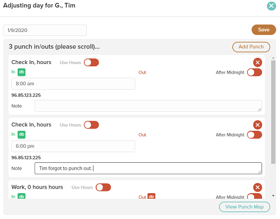
Task: Toggle Use Hours for the 6:00 pm punch
Action: pos(91,125)
